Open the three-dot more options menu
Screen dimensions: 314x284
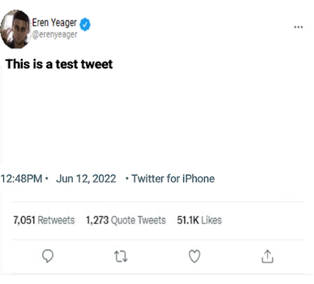[298, 27]
